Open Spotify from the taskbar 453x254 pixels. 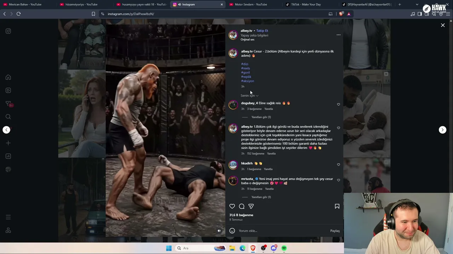coord(284,248)
